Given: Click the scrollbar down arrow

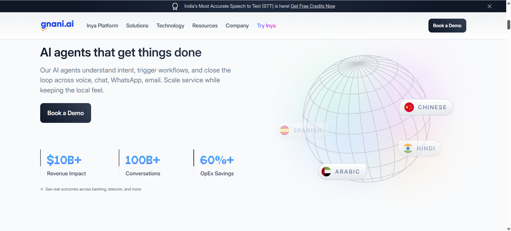Looking at the screenshot, I should point(509,229).
